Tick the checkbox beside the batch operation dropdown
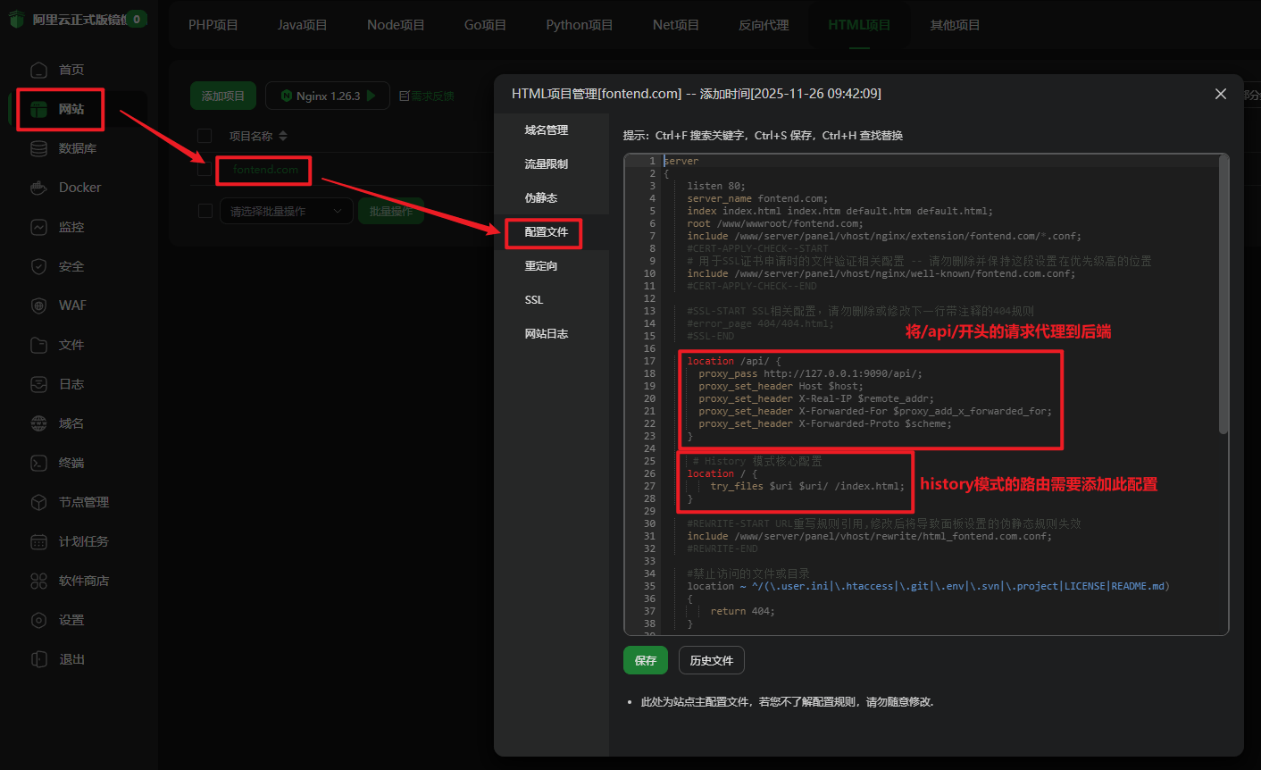The image size is (1261, 770). 205,211
